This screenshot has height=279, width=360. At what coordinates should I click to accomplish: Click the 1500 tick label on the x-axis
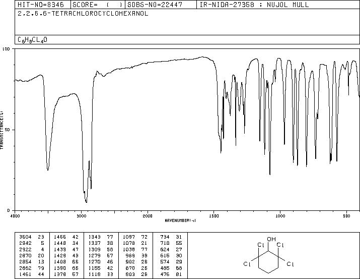point(214,216)
